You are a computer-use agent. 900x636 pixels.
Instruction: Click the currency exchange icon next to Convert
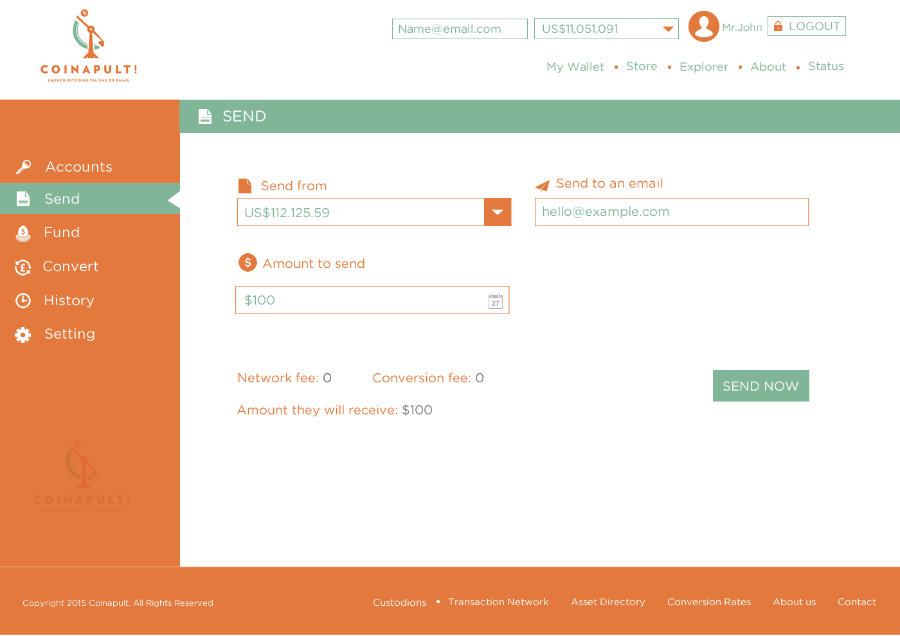23,267
